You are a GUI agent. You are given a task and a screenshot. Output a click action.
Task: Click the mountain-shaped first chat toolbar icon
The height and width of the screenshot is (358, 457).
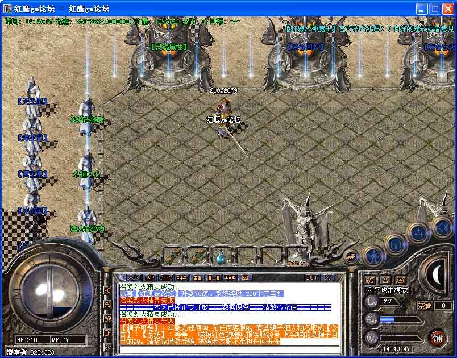pos(133,278)
